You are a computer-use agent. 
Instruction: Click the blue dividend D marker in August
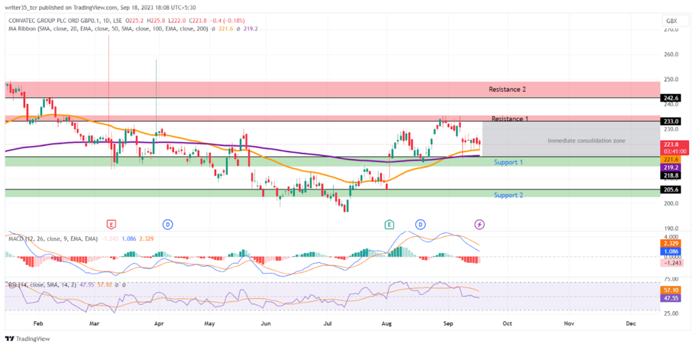click(420, 224)
